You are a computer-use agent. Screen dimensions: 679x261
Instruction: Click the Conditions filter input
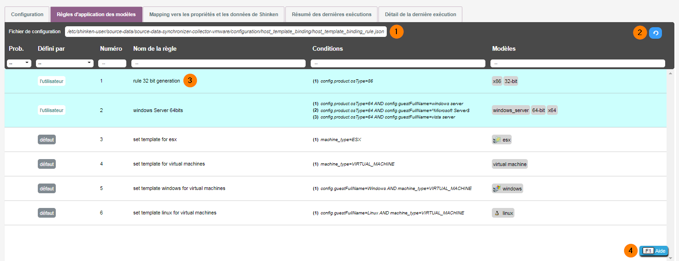tap(398, 64)
